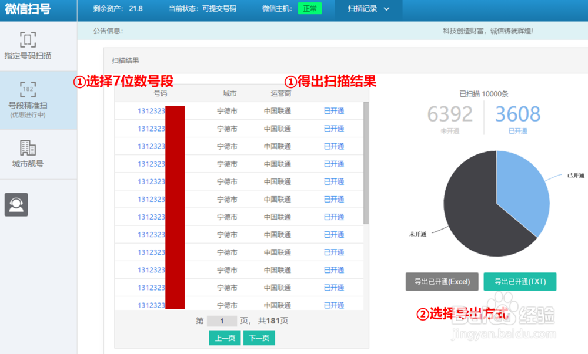This screenshot has height=354, width=588.
Task: Expand the 扫描记录 dropdown menu
Action: pyautogui.click(x=368, y=9)
